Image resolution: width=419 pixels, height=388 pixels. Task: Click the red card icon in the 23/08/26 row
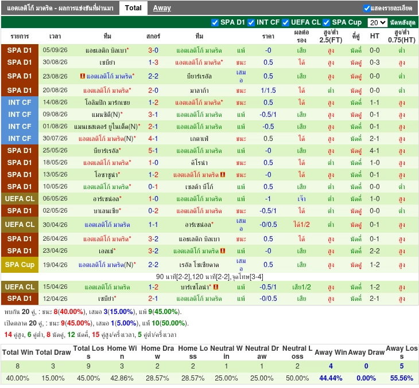pos(83,76)
